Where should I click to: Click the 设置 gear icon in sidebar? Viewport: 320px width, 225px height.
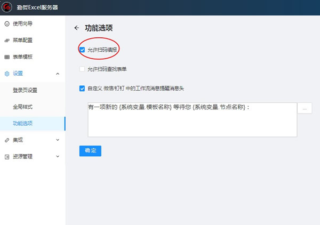pyautogui.click(x=6, y=74)
